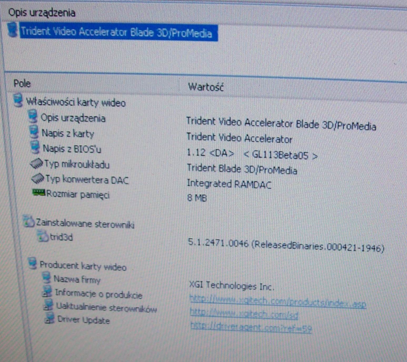Select the Właściwości karty wideo heading

tap(76, 102)
